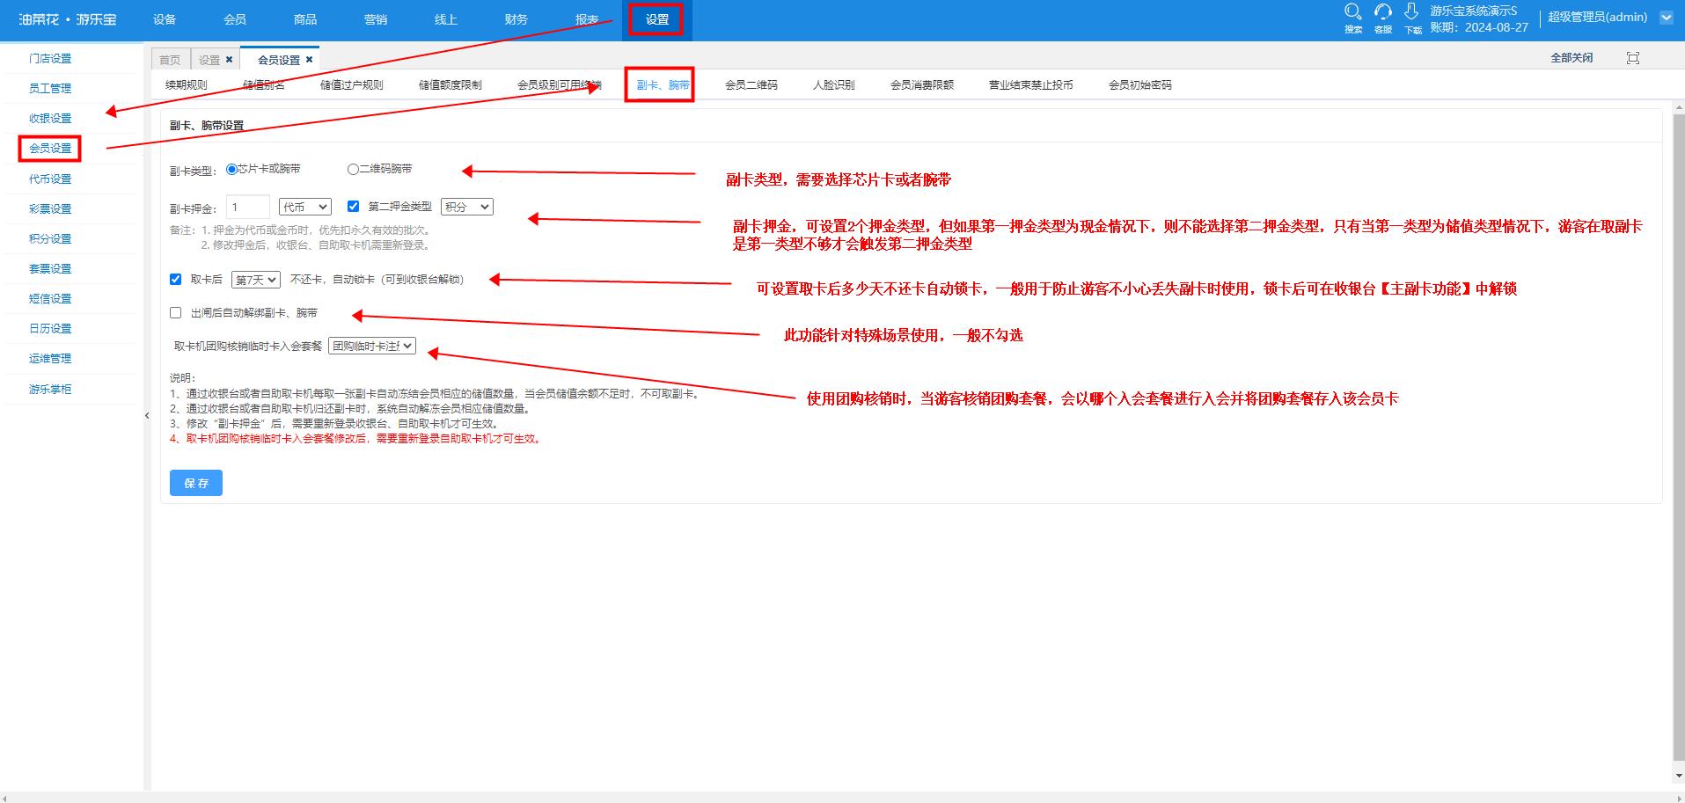Open 游乐掌柜 in the sidebar

click(50, 390)
